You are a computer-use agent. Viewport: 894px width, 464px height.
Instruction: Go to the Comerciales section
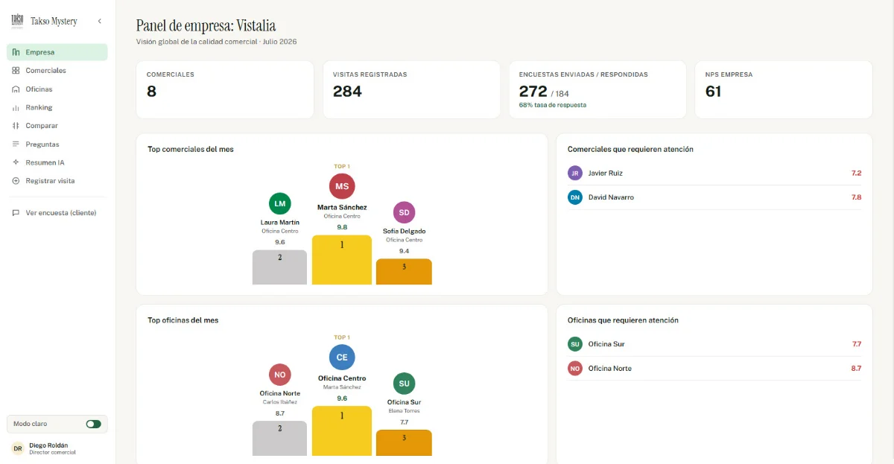57,71
